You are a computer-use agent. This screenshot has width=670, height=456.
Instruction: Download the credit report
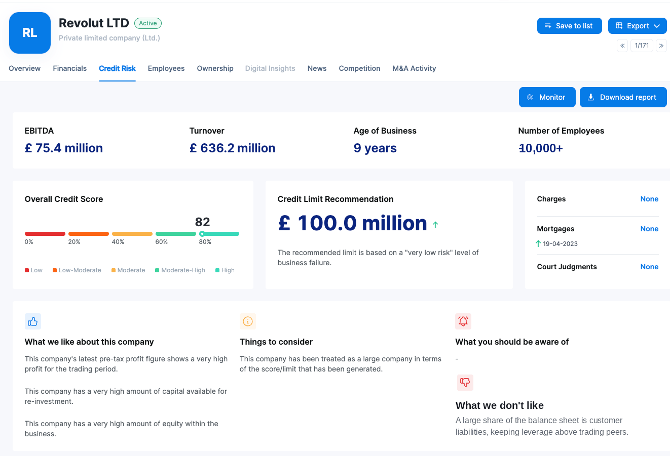(623, 97)
